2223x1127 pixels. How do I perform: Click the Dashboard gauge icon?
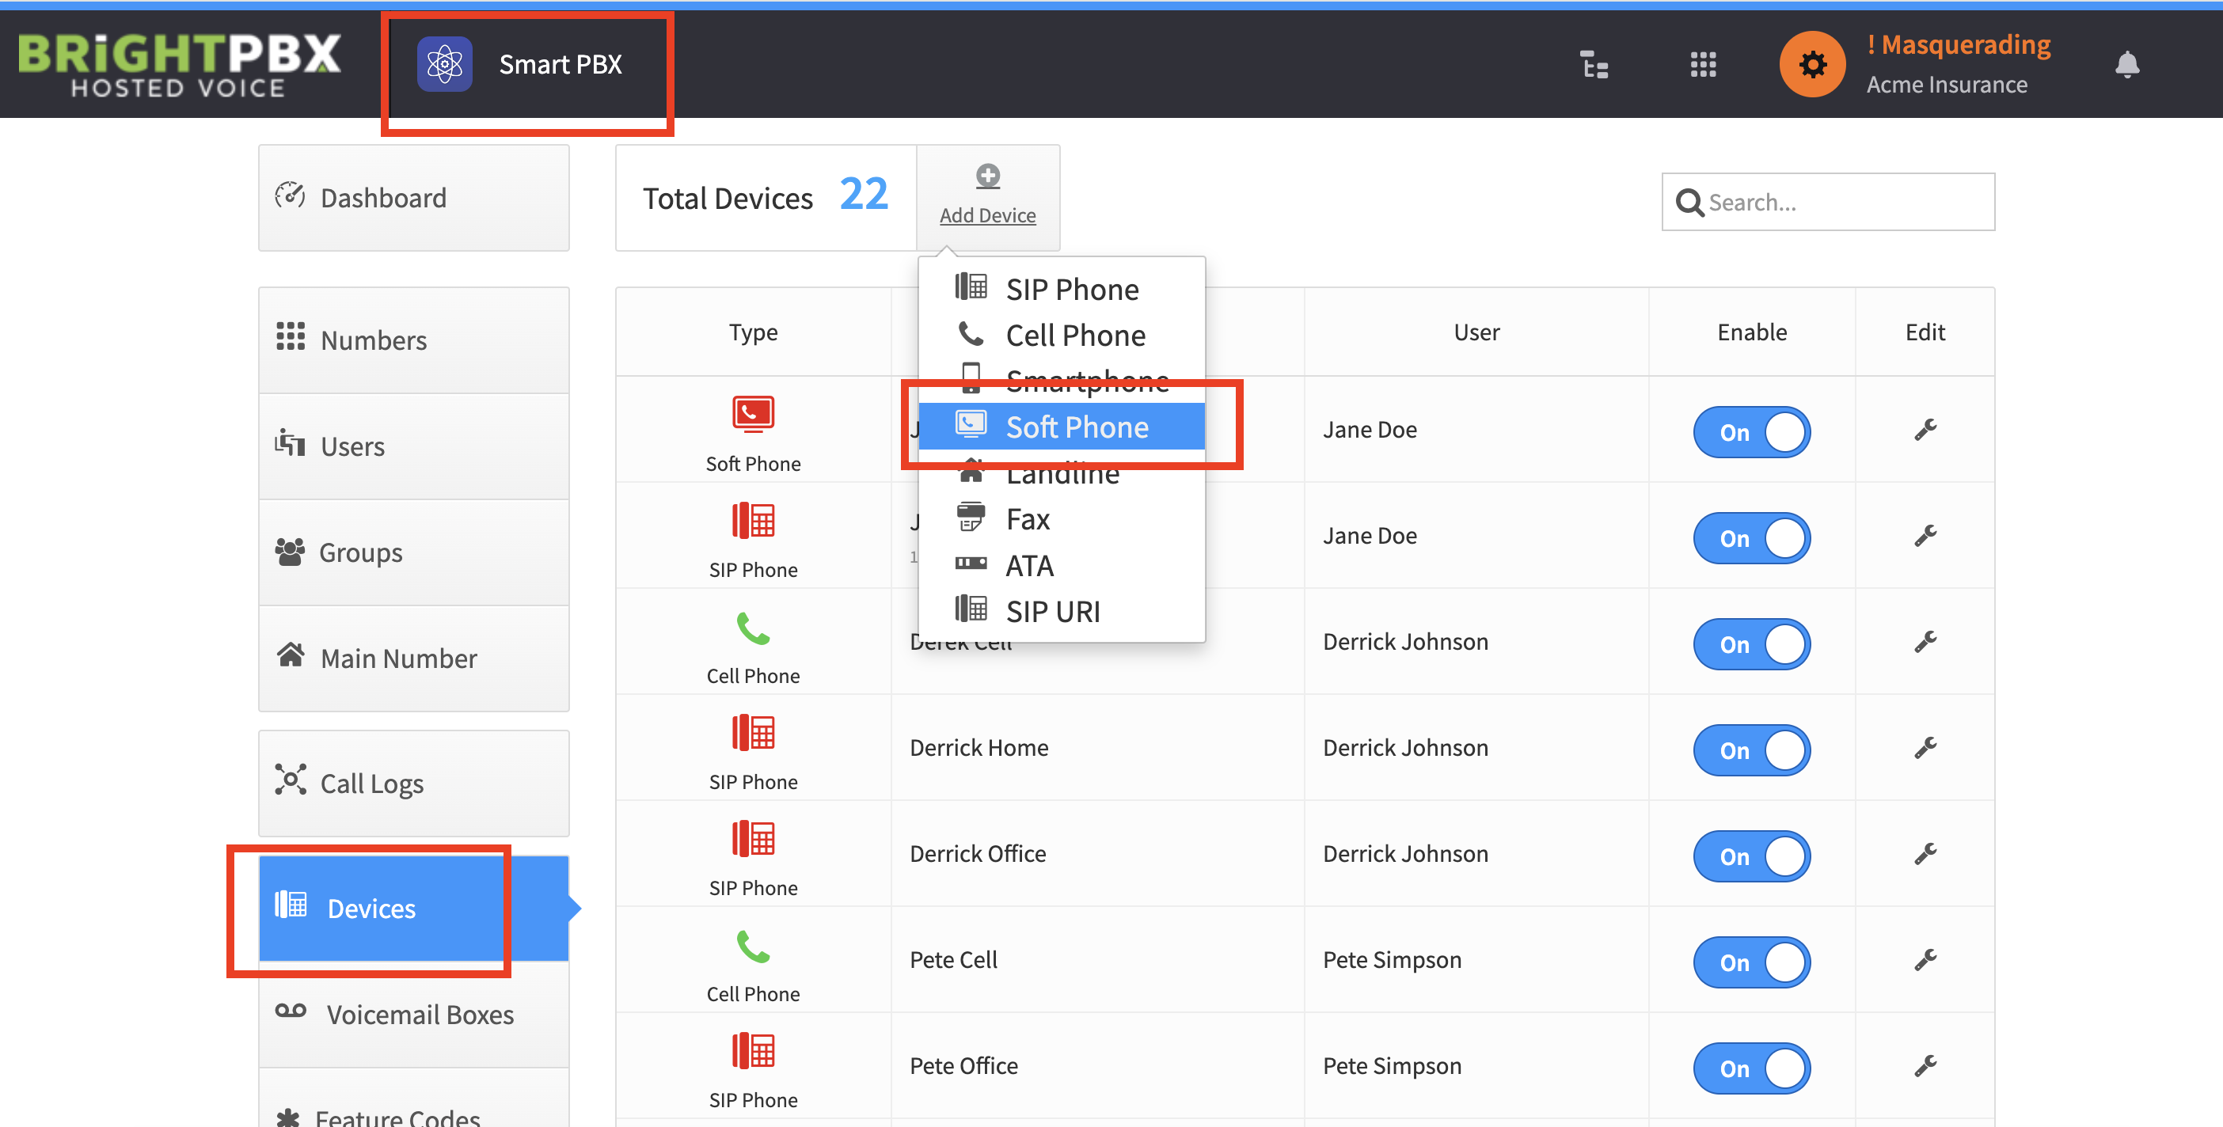tap(290, 196)
